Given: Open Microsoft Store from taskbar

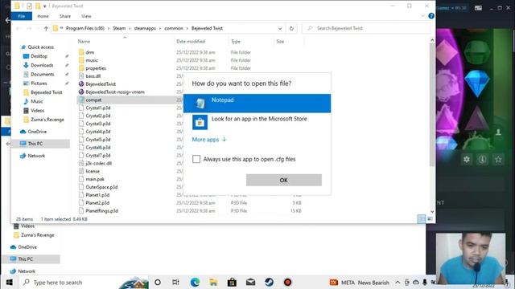Looking at the screenshot, I should point(232,282).
